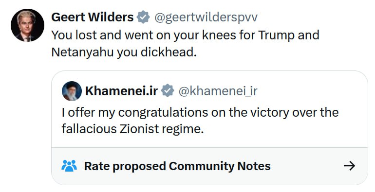
Task: Click the blue Community Notes people icon
Action: [69, 166]
